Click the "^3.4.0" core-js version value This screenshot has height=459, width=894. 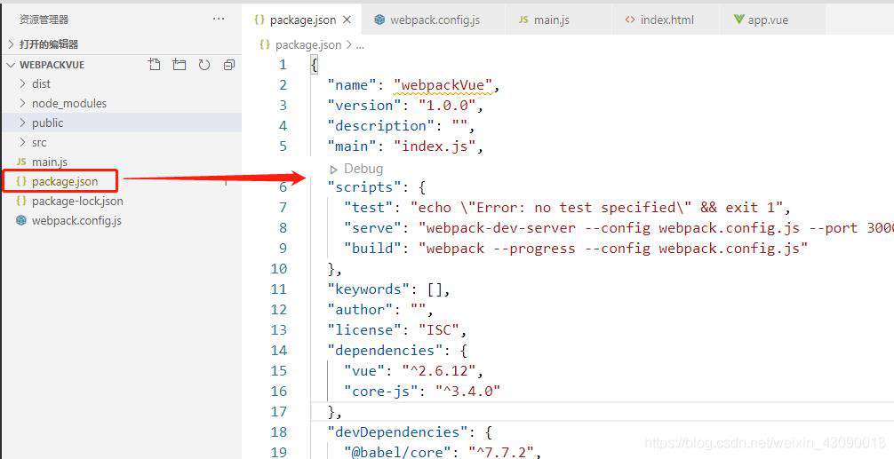click(468, 392)
